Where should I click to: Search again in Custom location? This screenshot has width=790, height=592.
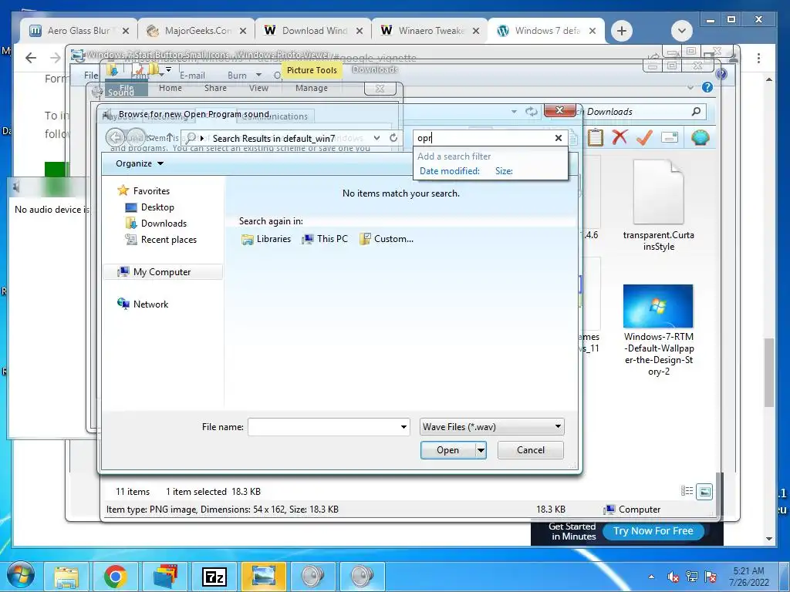coord(387,239)
